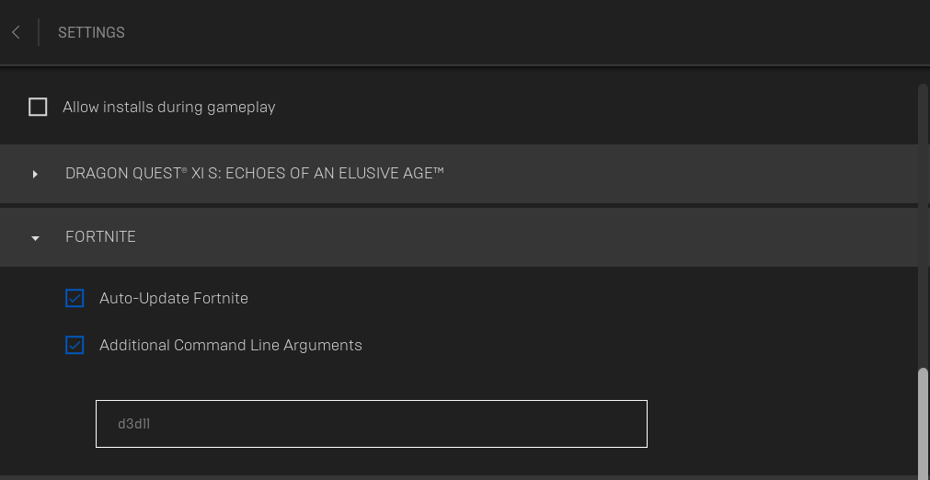Enable Allow installs during gameplay checkbox
Image resolution: width=930 pixels, height=480 pixels.
click(x=38, y=108)
